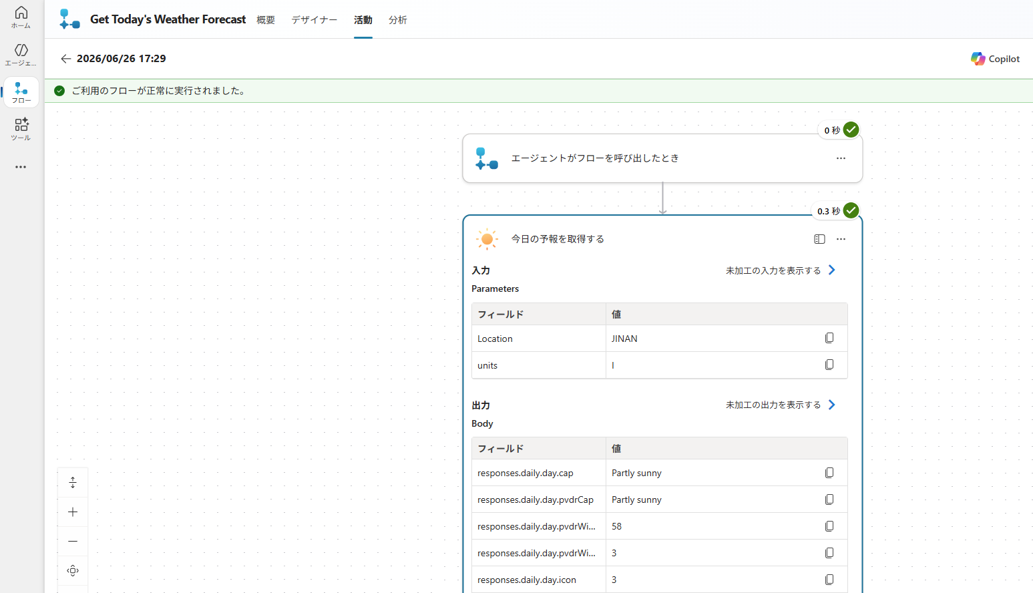Select the units field cell
Image resolution: width=1033 pixels, height=593 pixels.
tap(539, 365)
